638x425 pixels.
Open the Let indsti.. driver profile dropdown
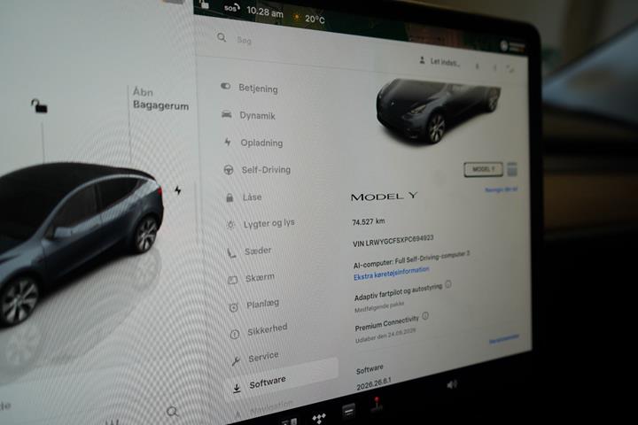(440, 61)
